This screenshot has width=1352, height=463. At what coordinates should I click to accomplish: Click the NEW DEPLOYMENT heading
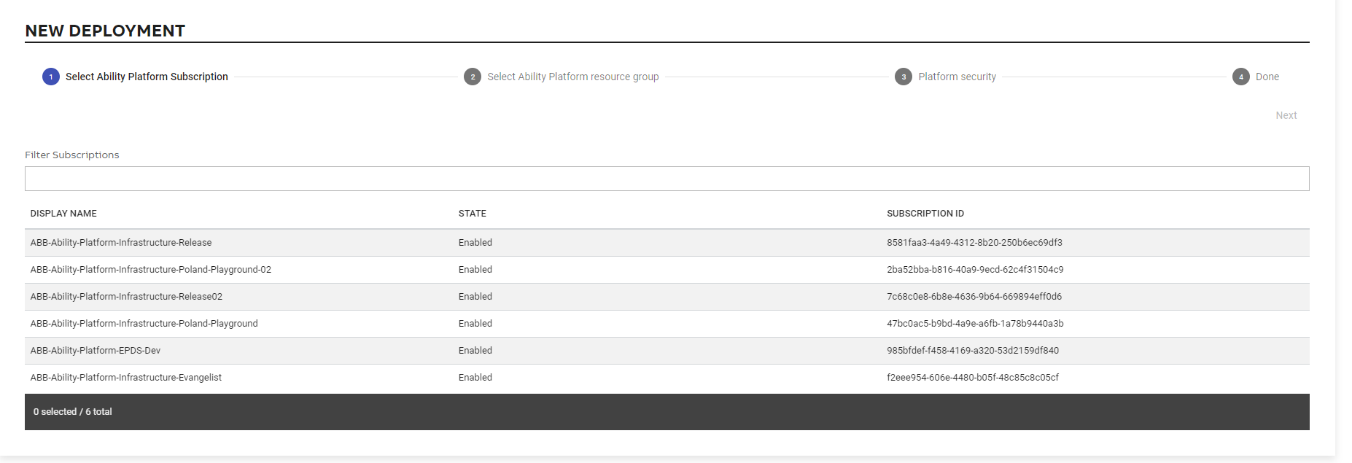(105, 31)
